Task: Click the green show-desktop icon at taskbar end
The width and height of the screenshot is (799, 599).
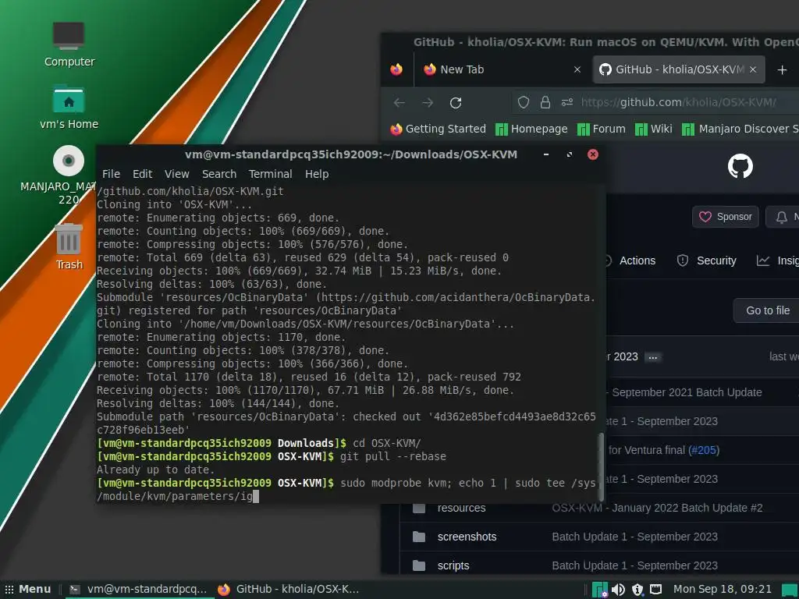Action: (790, 590)
